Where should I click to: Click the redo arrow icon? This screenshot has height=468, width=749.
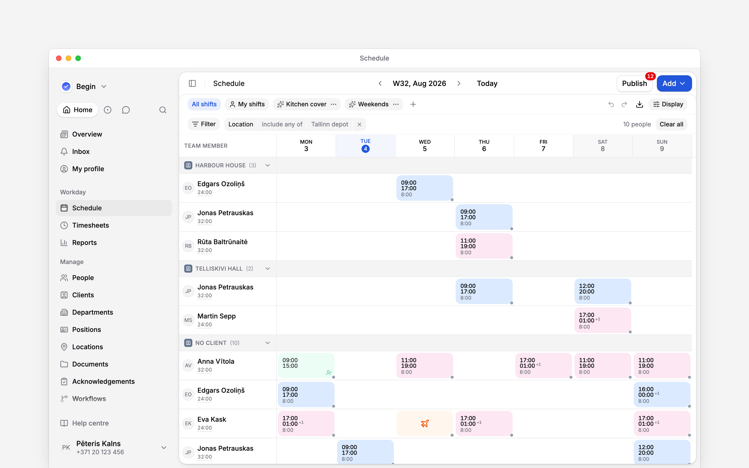tap(624, 104)
